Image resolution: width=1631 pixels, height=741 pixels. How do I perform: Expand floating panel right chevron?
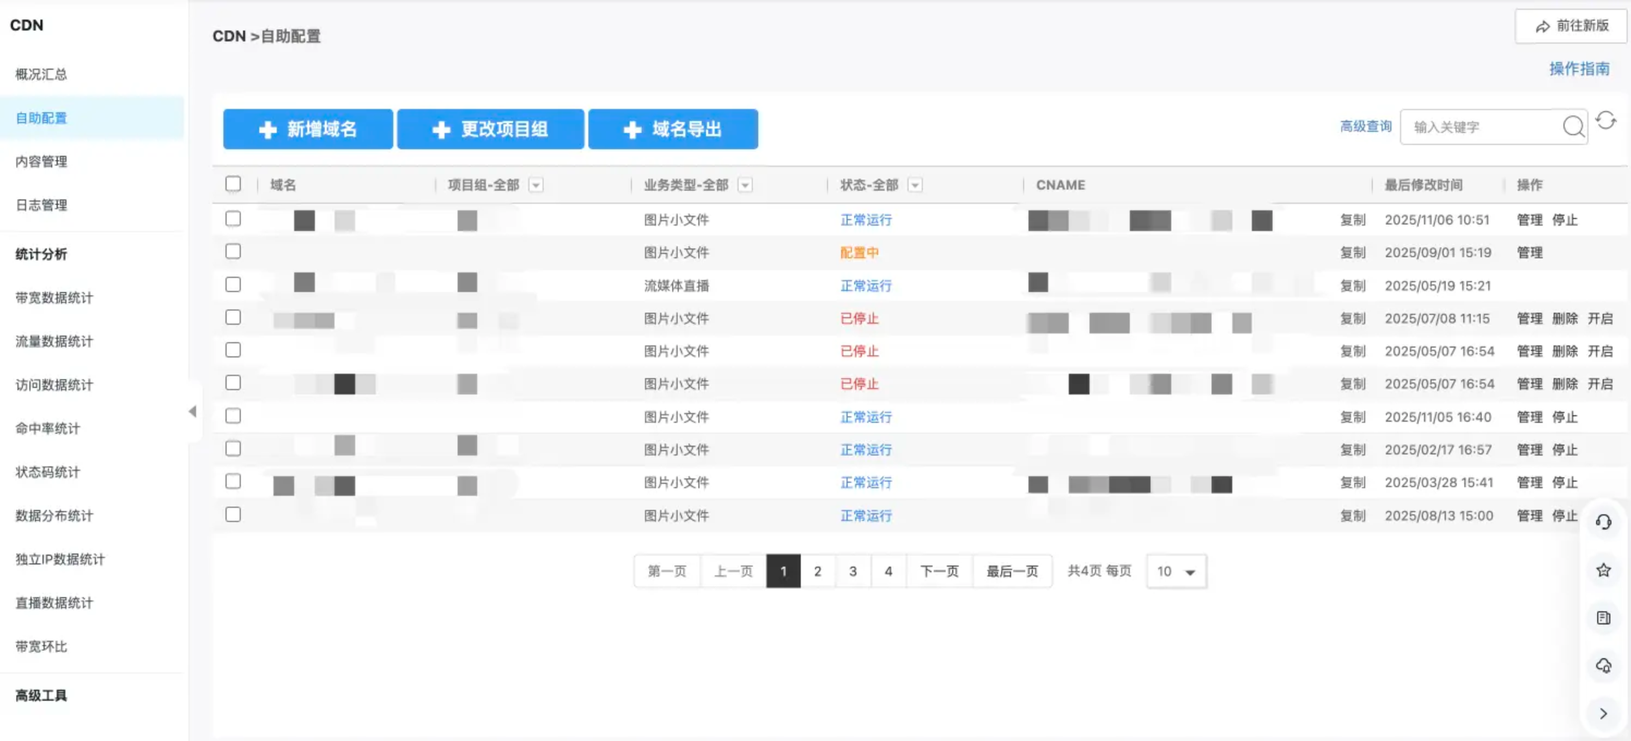1603,714
